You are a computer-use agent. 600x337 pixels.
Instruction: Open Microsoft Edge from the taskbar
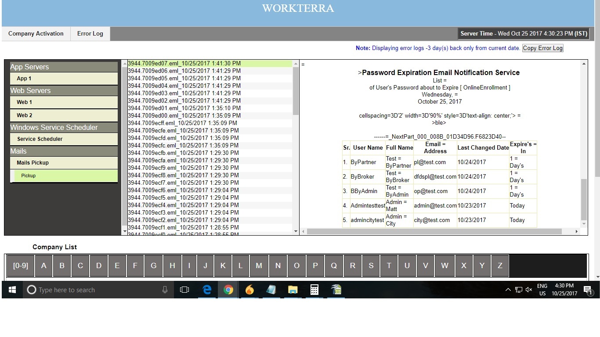pyautogui.click(x=207, y=290)
